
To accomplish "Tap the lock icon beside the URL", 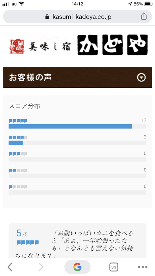I will click(47, 17).
